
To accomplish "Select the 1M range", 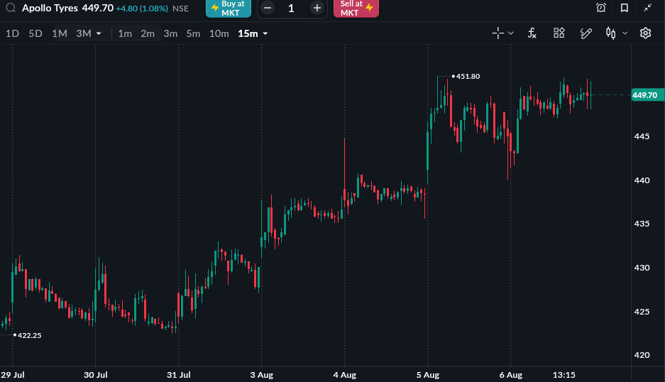I will (x=60, y=33).
